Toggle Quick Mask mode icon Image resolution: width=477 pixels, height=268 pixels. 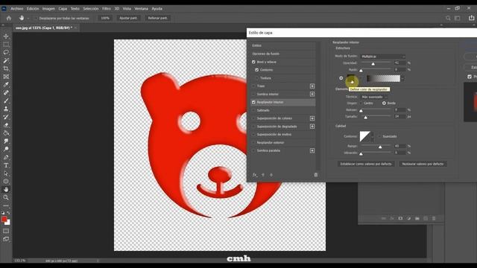tap(6, 232)
